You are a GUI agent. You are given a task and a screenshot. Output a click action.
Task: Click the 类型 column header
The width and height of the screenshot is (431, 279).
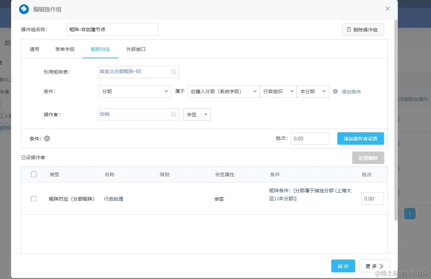(54, 175)
